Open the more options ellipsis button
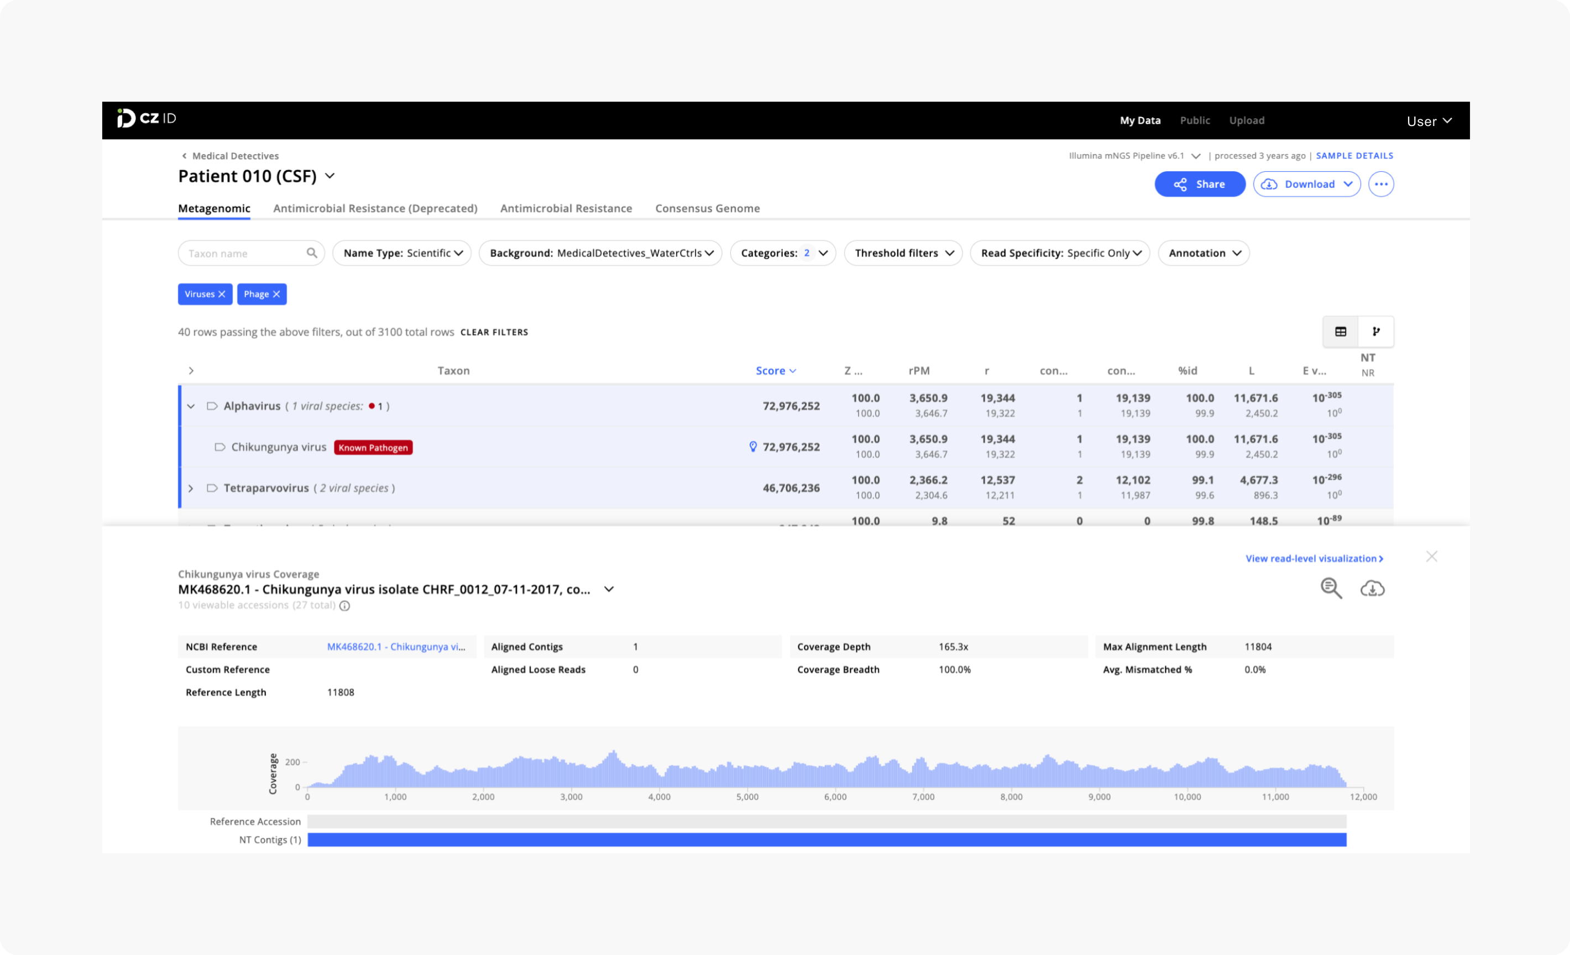 (1381, 184)
